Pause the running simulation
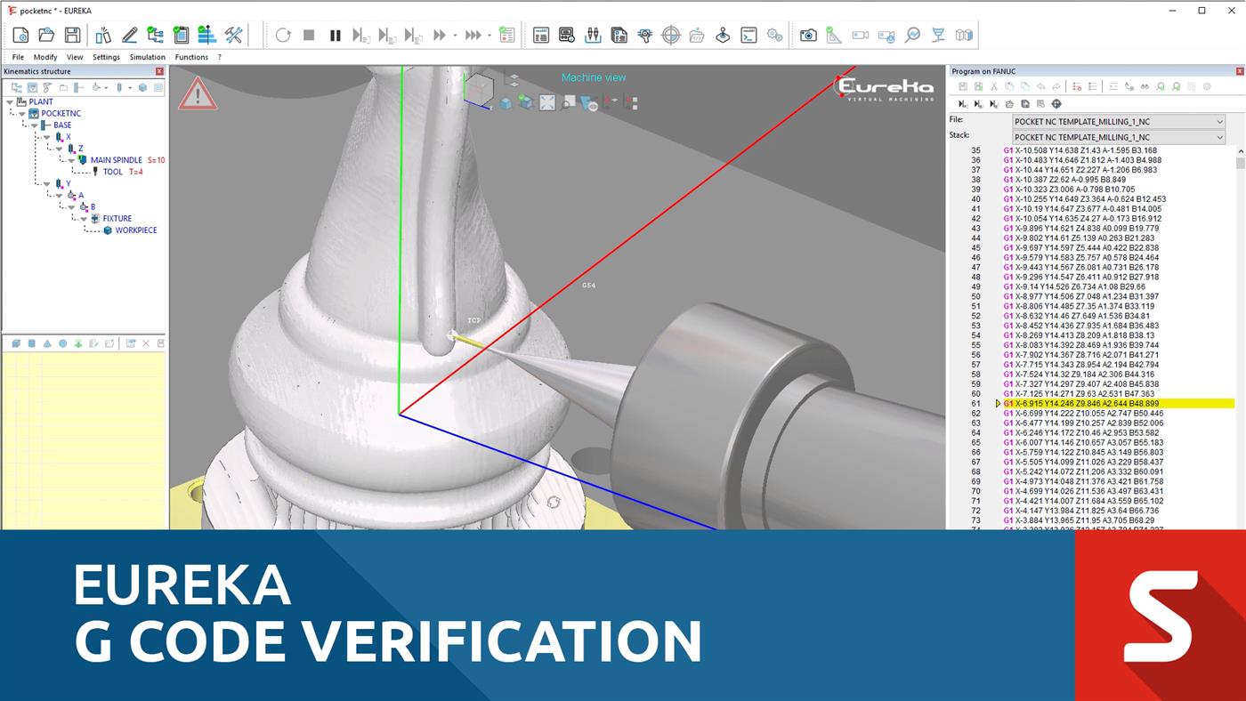Image resolution: width=1246 pixels, height=701 pixels. (x=335, y=36)
